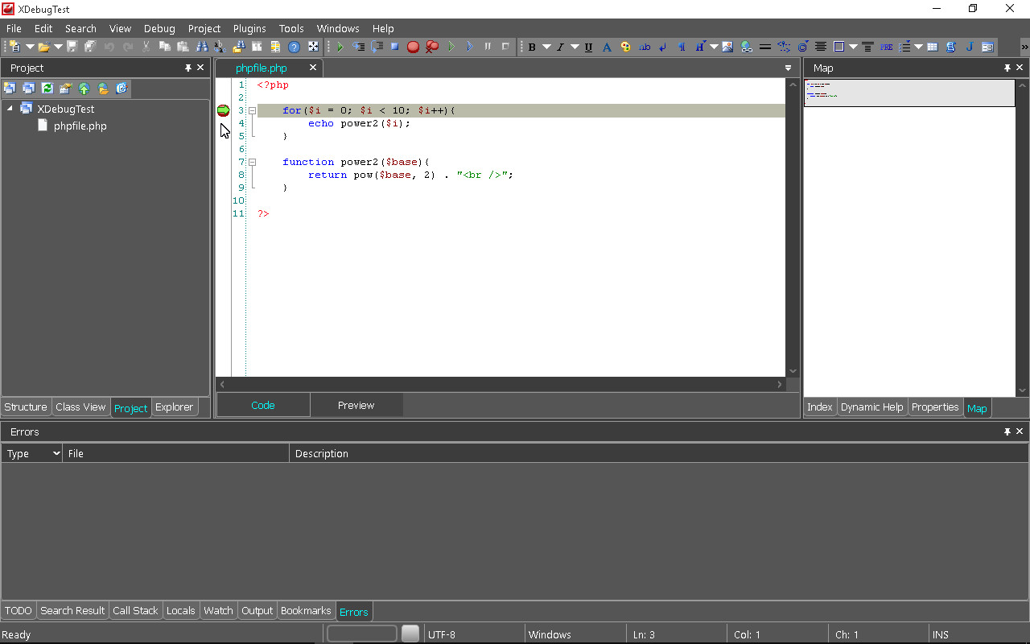Open the Dynamic Help tab

pos(871,407)
